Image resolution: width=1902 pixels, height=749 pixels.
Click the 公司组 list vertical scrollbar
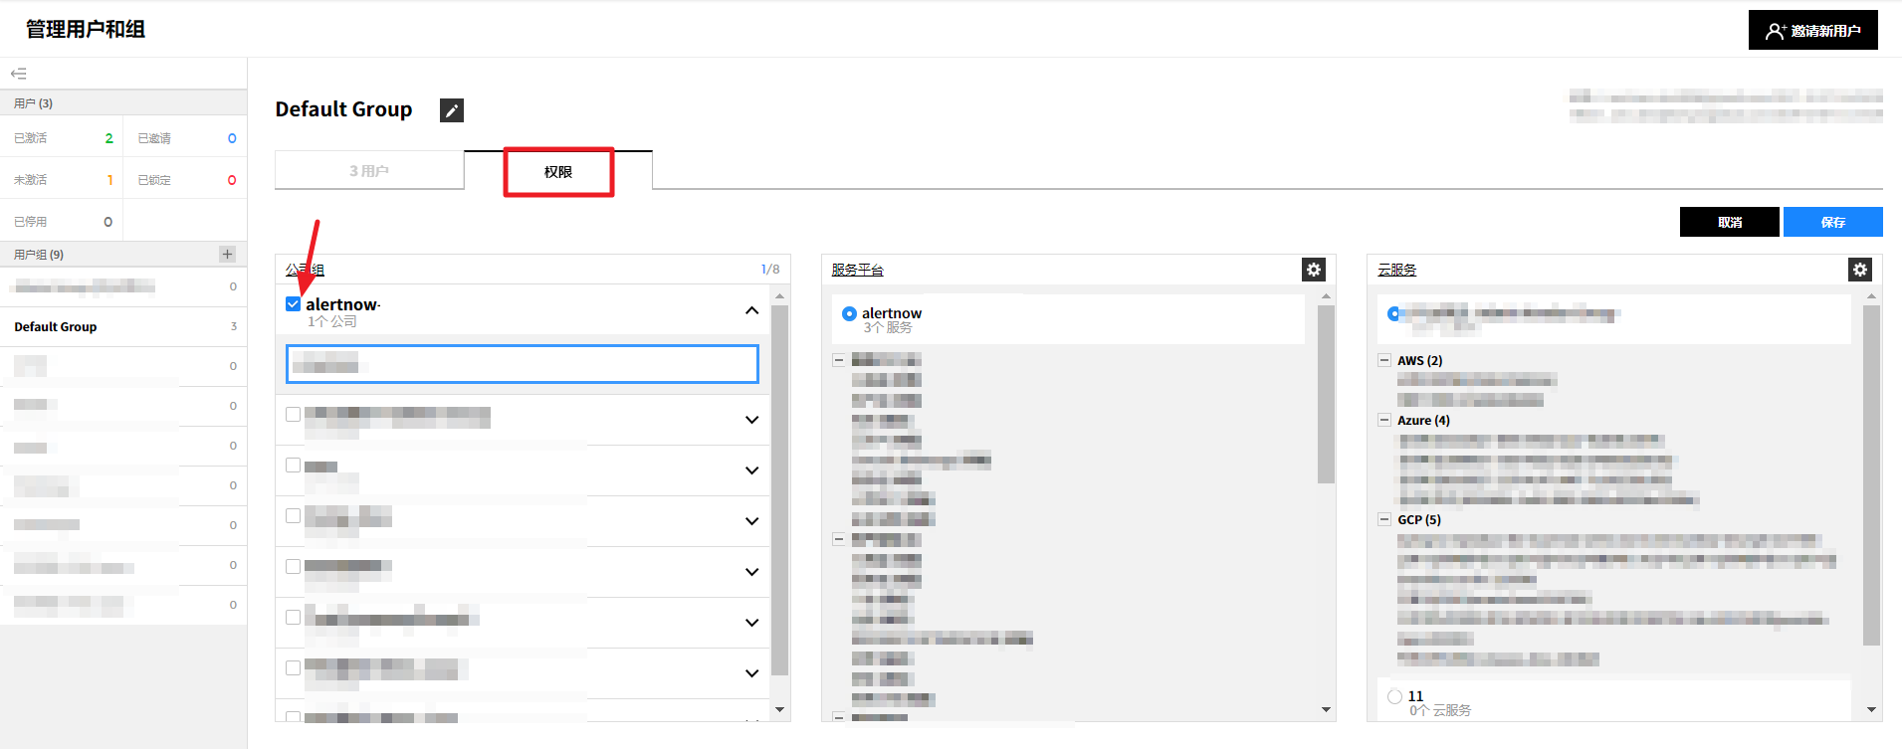tap(779, 487)
